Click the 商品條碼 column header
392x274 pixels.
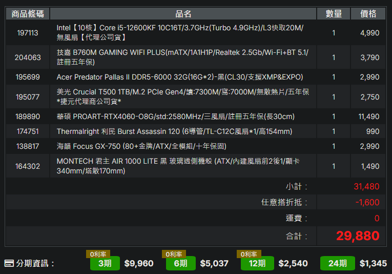pos(28,14)
